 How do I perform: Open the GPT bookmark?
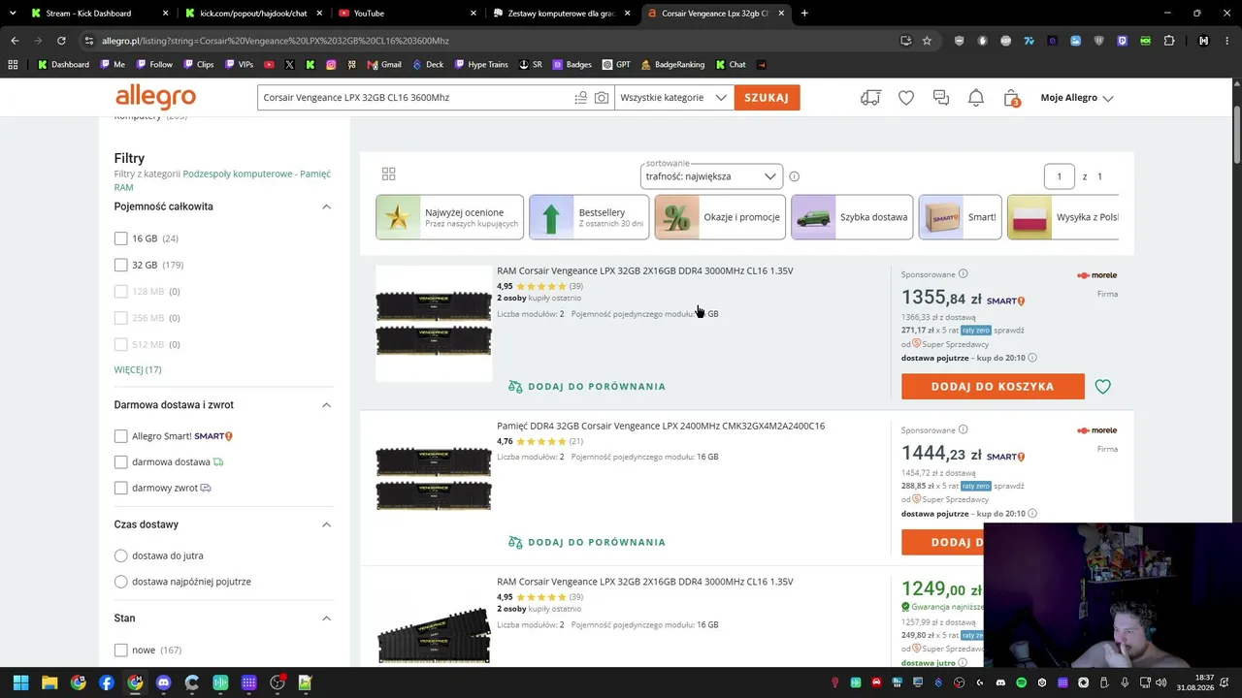click(x=616, y=65)
